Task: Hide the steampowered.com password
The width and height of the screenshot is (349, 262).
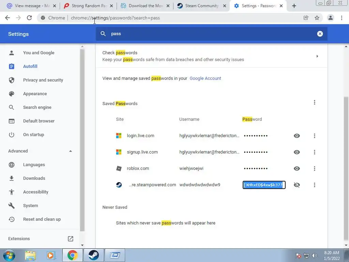Action: coord(297,185)
